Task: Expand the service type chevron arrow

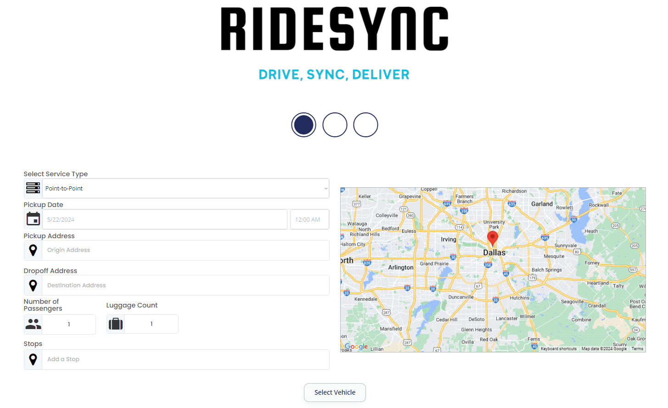Action: tap(326, 188)
